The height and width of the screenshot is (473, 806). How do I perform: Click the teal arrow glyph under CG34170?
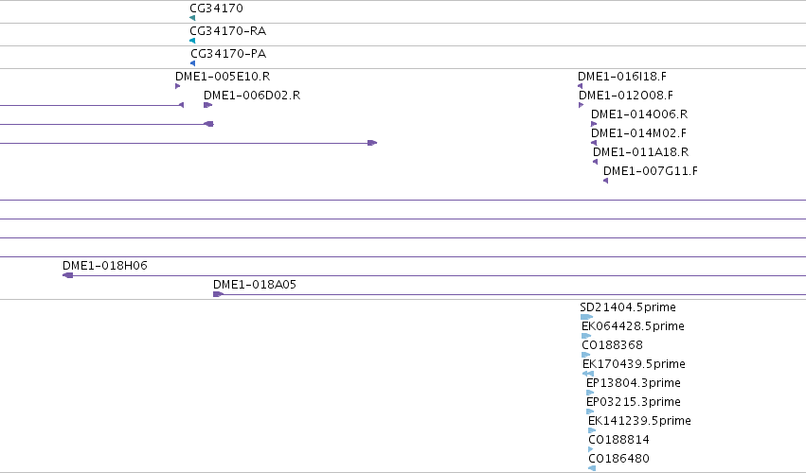point(192,18)
